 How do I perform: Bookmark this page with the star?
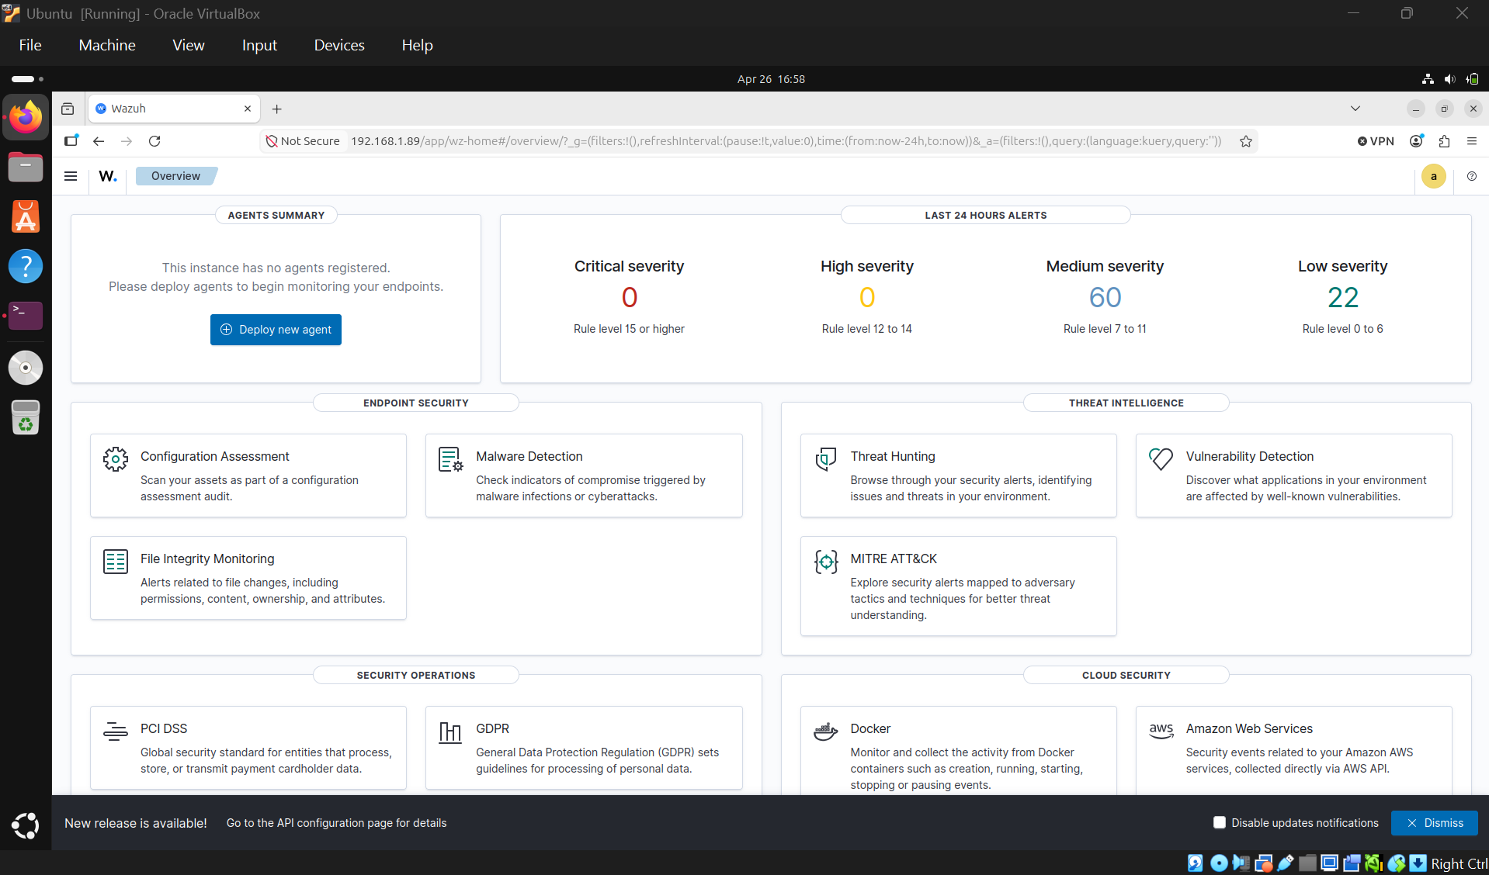tap(1245, 141)
